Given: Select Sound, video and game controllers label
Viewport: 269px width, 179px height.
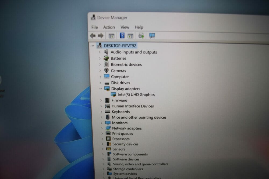Looking at the screenshot, I should (x=140, y=164).
